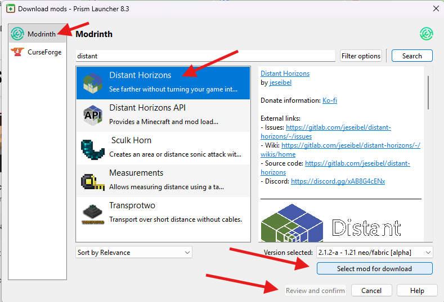Image resolution: width=444 pixels, height=302 pixels.
Task: Select the Sculk Horn result
Action: point(163,148)
